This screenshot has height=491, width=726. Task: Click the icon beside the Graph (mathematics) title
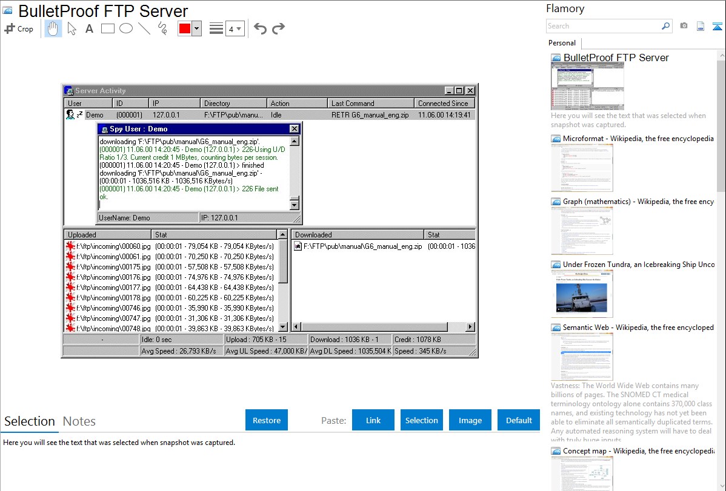coord(556,202)
